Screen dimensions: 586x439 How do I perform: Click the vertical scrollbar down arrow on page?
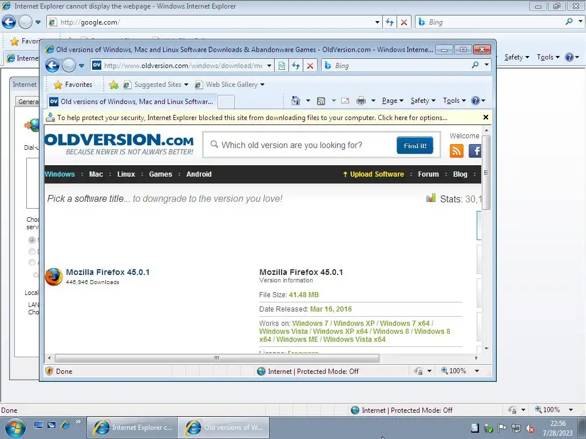point(486,348)
